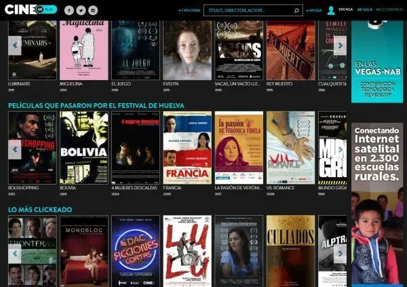407x287 pixels.
Task: Click the EVELYN title link
Action: click(x=171, y=84)
